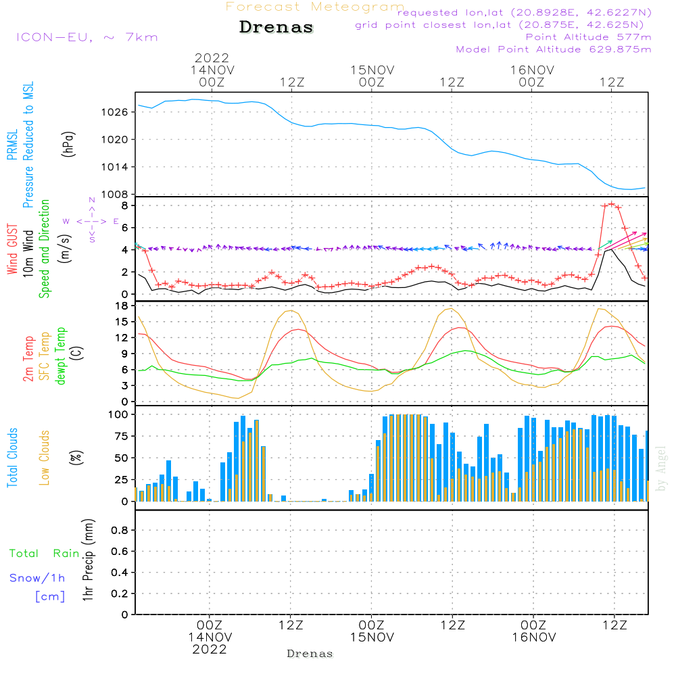Click the 1026 pressure axis value
The height and width of the screenshot is (676, 676).
(x=115, y=112)
